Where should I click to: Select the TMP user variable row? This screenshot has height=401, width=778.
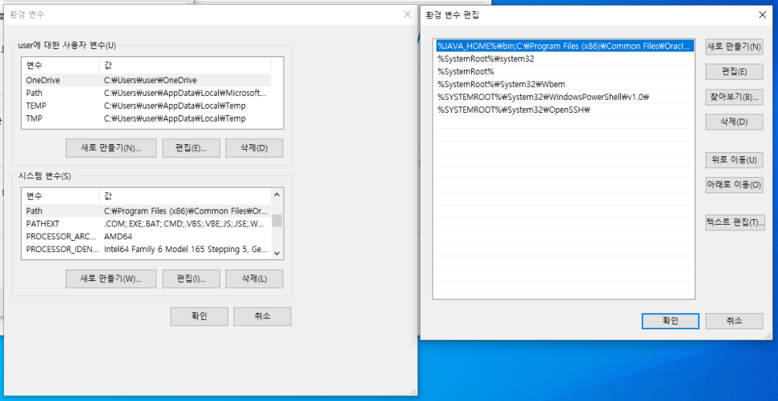[x=147, y=118]
